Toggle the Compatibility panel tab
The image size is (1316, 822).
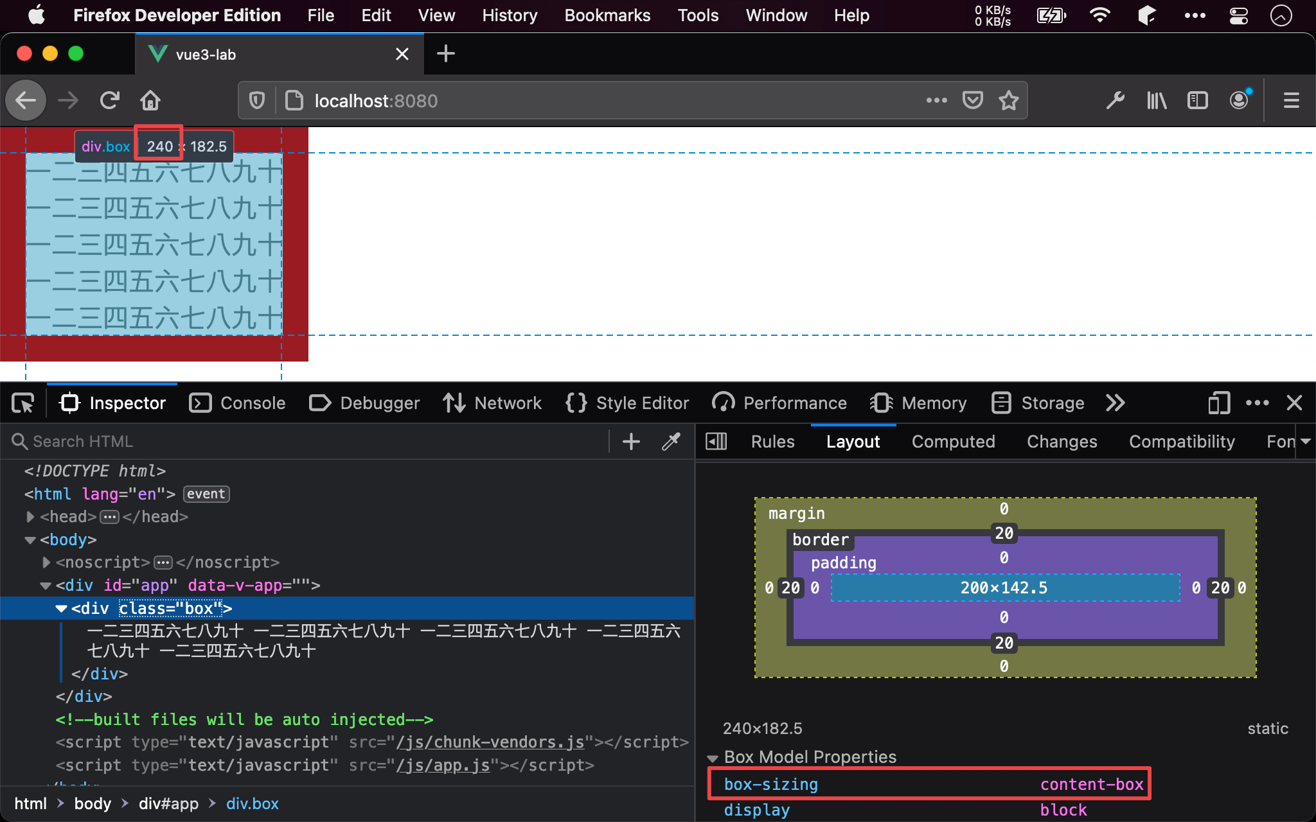click(1182, 439)
